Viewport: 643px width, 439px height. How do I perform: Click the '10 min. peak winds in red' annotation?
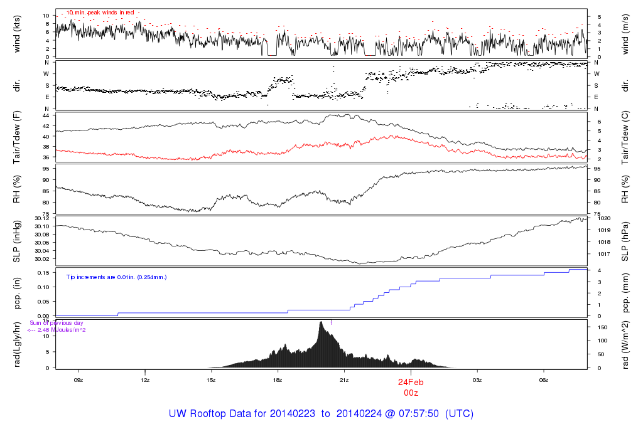click(100, 13)
